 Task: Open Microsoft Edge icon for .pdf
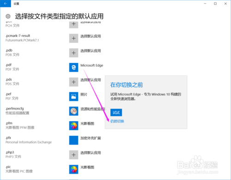click(x=73, y=67)
